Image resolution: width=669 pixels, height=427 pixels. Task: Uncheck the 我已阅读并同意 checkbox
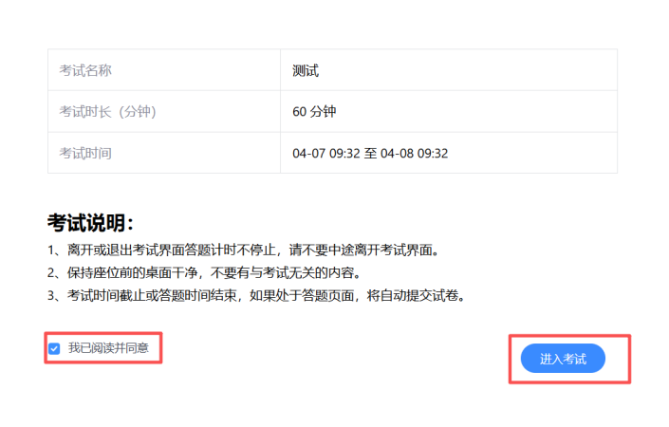(54, 348)
